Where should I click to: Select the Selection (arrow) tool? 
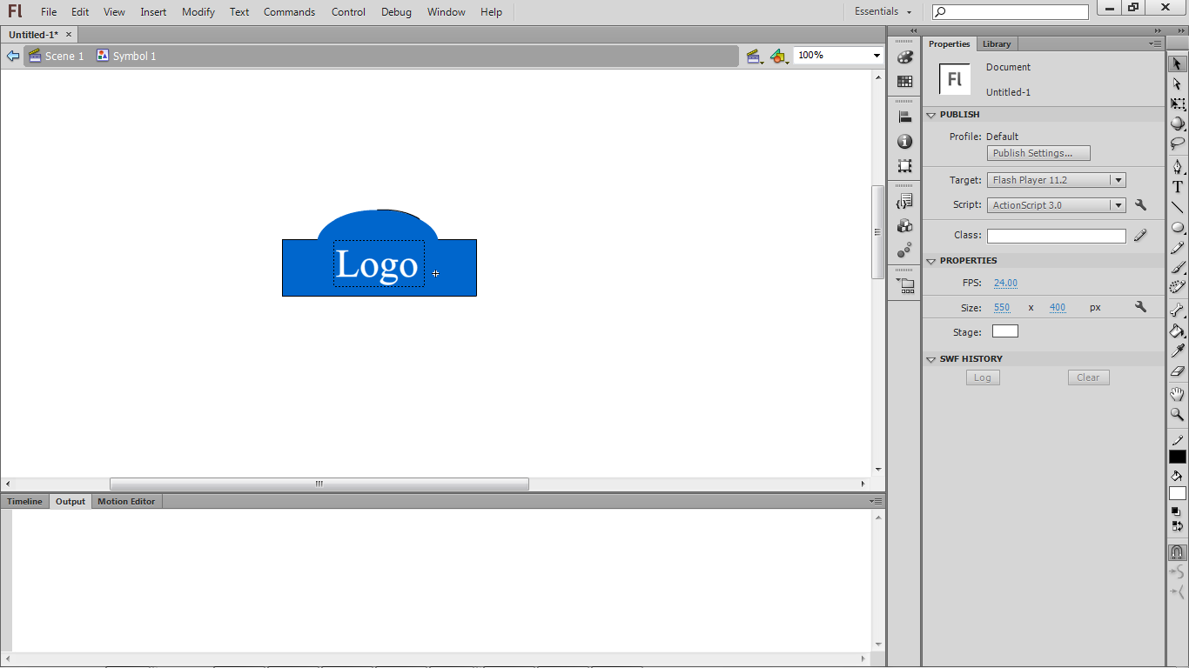pos(1177,63)
